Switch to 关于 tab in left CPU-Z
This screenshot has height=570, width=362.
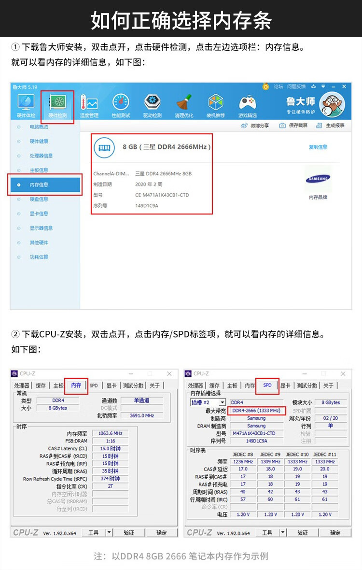coord(154,385)
